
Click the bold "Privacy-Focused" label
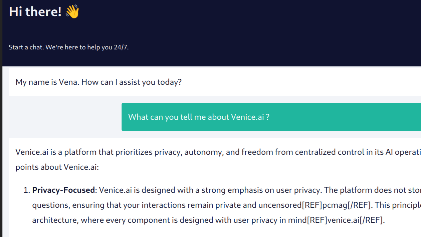tap(63, 190)
